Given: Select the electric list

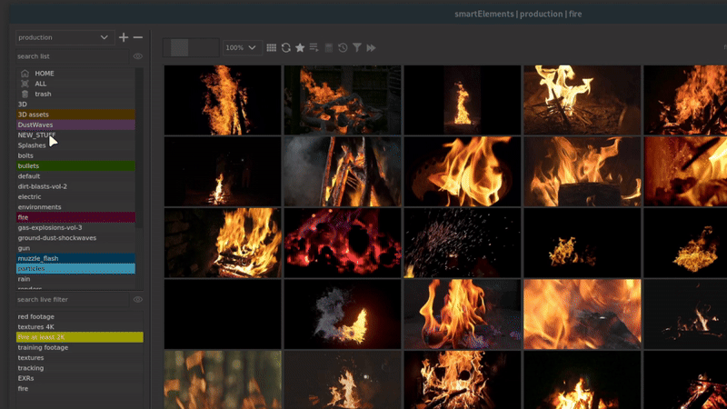Looking at the screenshot, I should [x=75, y=196].
